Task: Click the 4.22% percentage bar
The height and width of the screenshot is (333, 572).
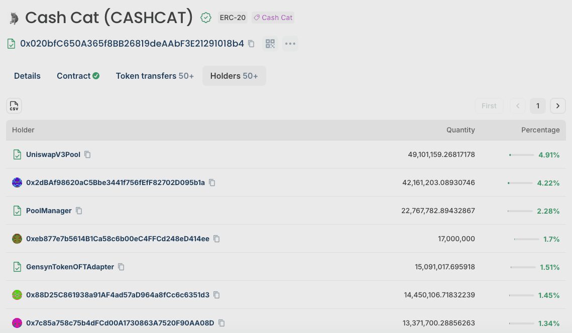Action: tap(520, 183)
